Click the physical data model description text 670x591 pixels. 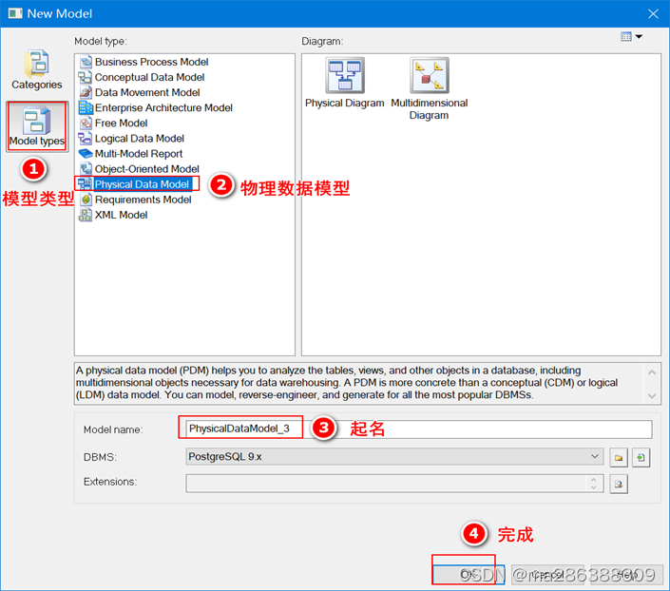[x=347, y=383]
